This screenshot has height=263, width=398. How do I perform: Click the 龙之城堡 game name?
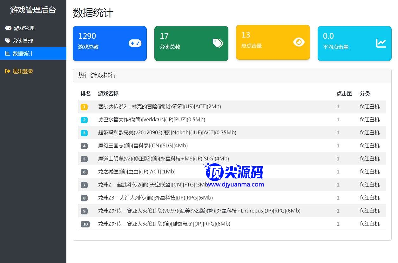click(137, 172)
